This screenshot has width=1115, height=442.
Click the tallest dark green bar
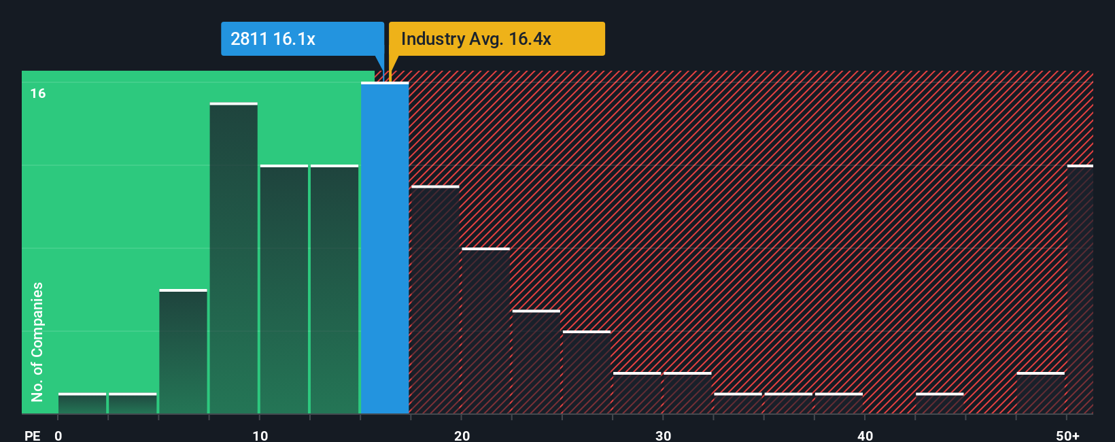tap(234, 258)
